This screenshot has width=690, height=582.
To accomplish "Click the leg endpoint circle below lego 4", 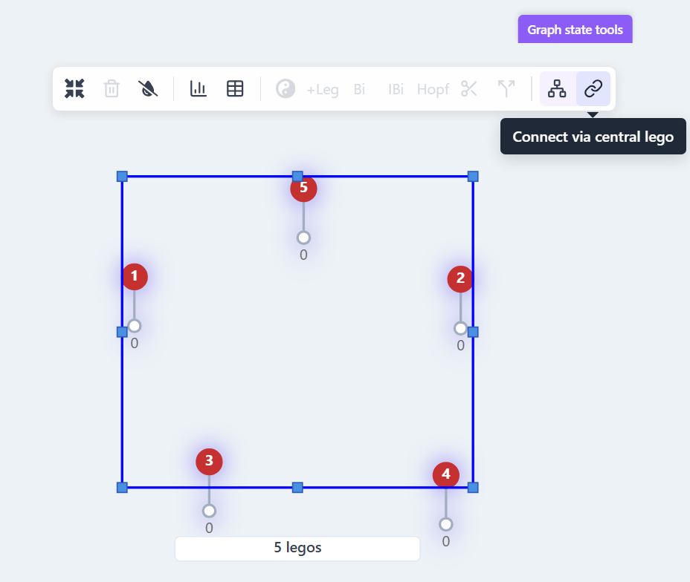I will pyautogui.click(x=446, y=524).
